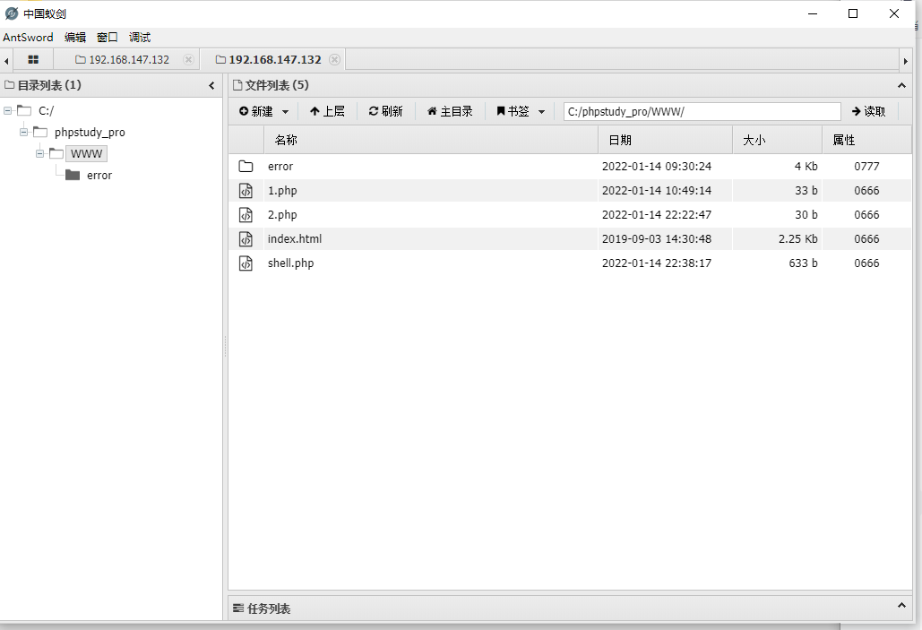Image resolution: width=922 pixels, height=630 pixels.
Task: Open the AntSword menu
Action: pyautogui.click(x=28, y=37)
